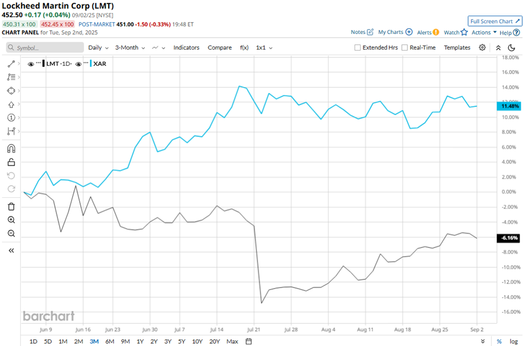Select the 3M time range
This screenshot has height=346, width=524.
94,342
